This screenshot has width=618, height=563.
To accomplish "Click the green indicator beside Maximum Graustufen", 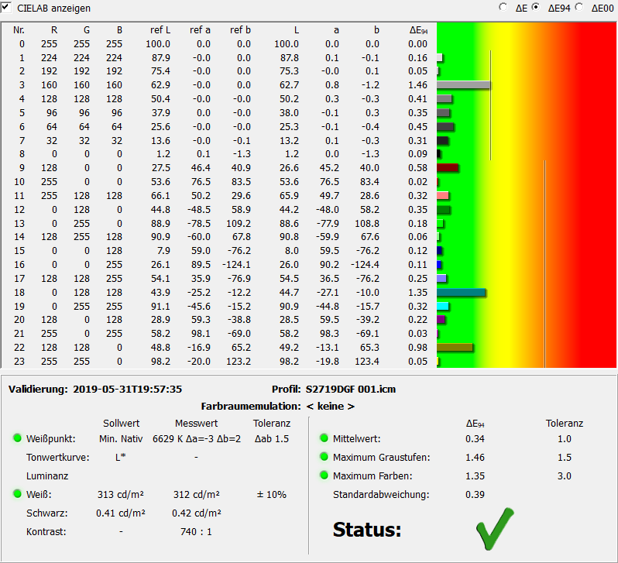I will coord(324,457).
